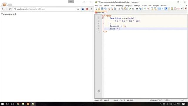Click the Notepad++ taskbar button
Image resolution: width=188 pixels, height=106 pixels.
(x=33, y=104)
